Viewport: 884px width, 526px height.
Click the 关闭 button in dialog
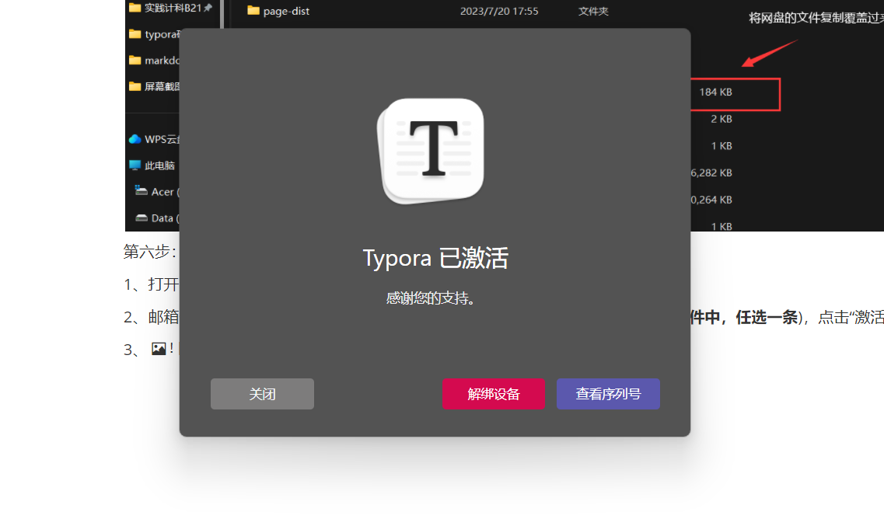(x=262, y=394)
